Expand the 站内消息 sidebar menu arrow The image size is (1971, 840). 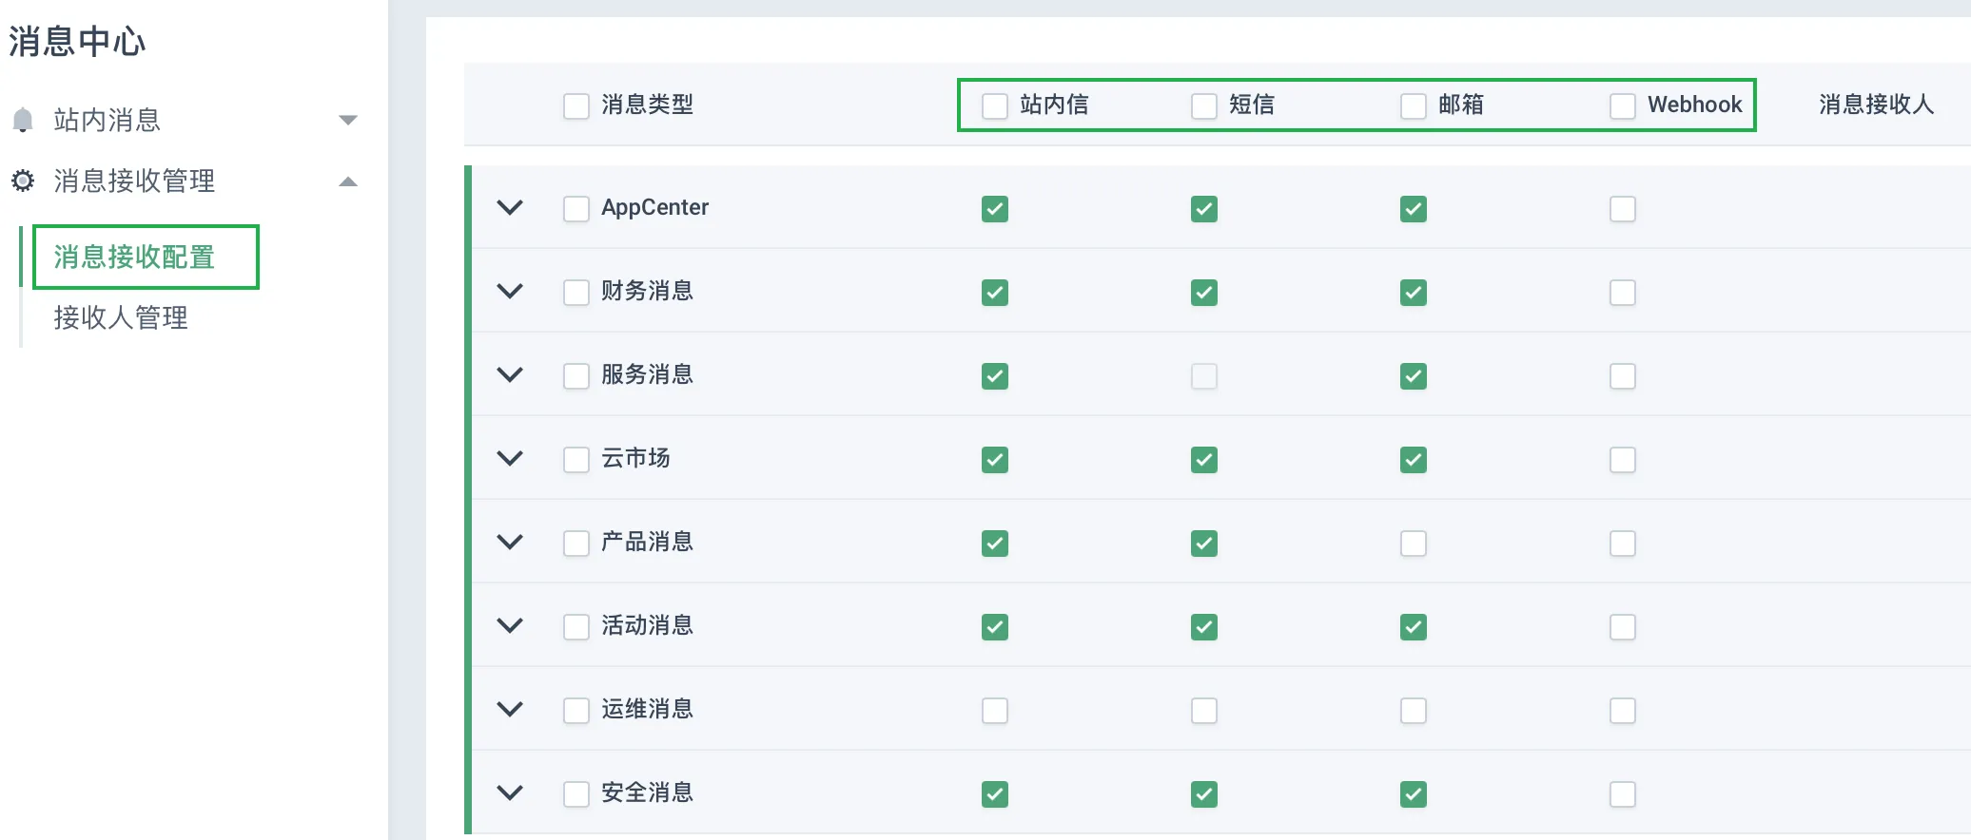coord(348,120)
